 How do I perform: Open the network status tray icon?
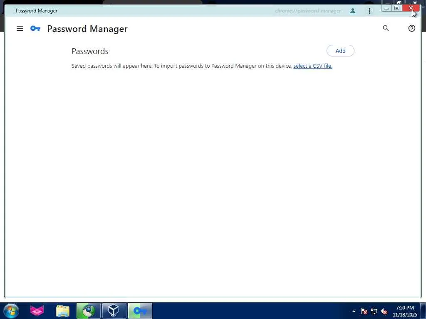point(374,311)
